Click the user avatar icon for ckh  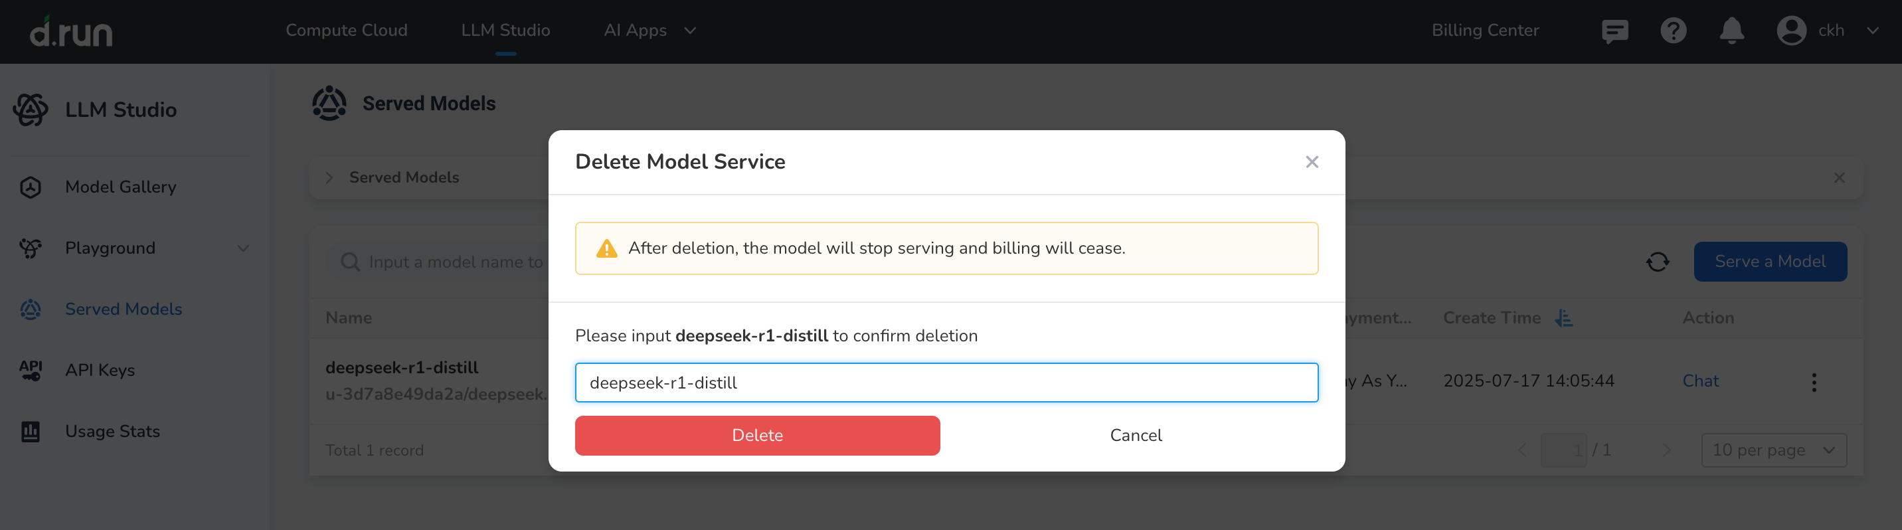coord(1790,31)
